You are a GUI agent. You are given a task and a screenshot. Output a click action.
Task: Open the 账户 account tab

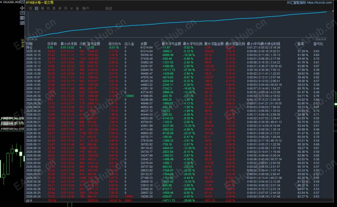point(85,8)
